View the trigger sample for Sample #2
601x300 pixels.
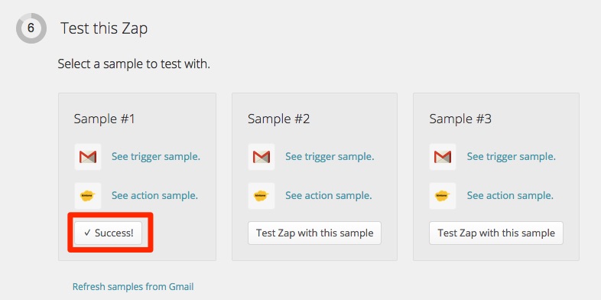(x=330, y=157)
